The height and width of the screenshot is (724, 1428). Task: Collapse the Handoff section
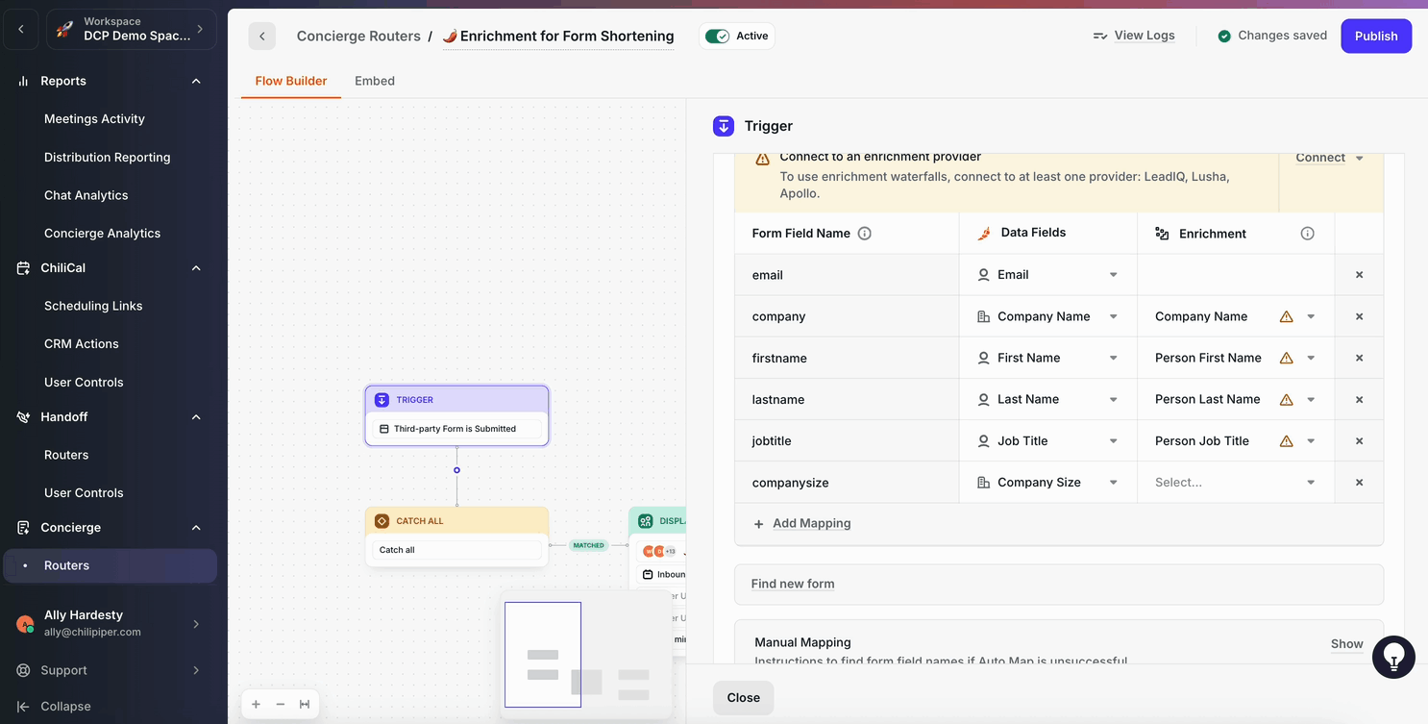click(x=196, y=416)
